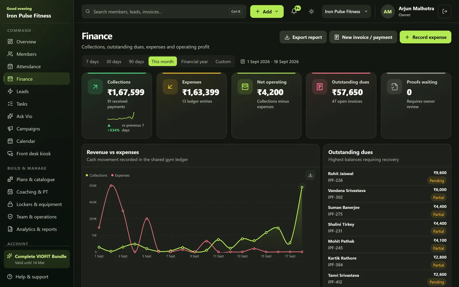
Task: Click the 18 Sept collections data point
Action: (x=302, y=187)
